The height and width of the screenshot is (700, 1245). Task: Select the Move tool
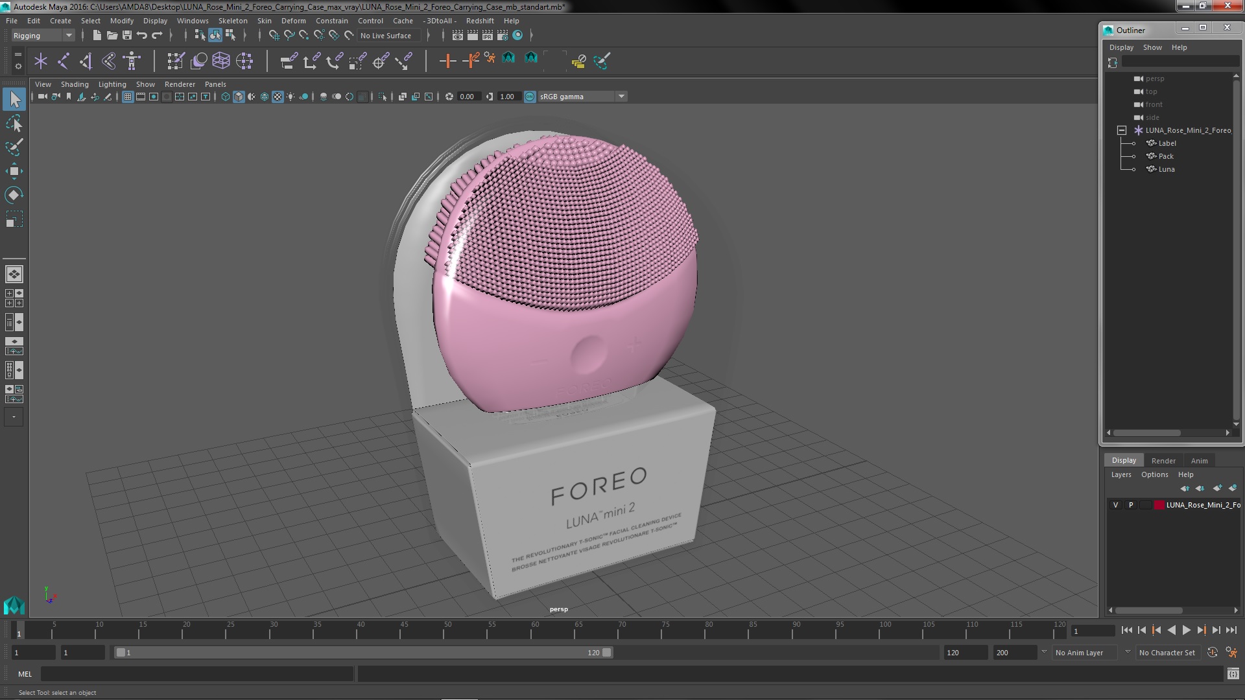14,171
